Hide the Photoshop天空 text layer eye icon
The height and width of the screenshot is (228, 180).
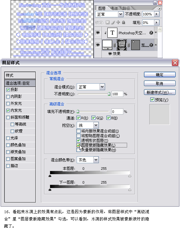(x=98, y=33)
